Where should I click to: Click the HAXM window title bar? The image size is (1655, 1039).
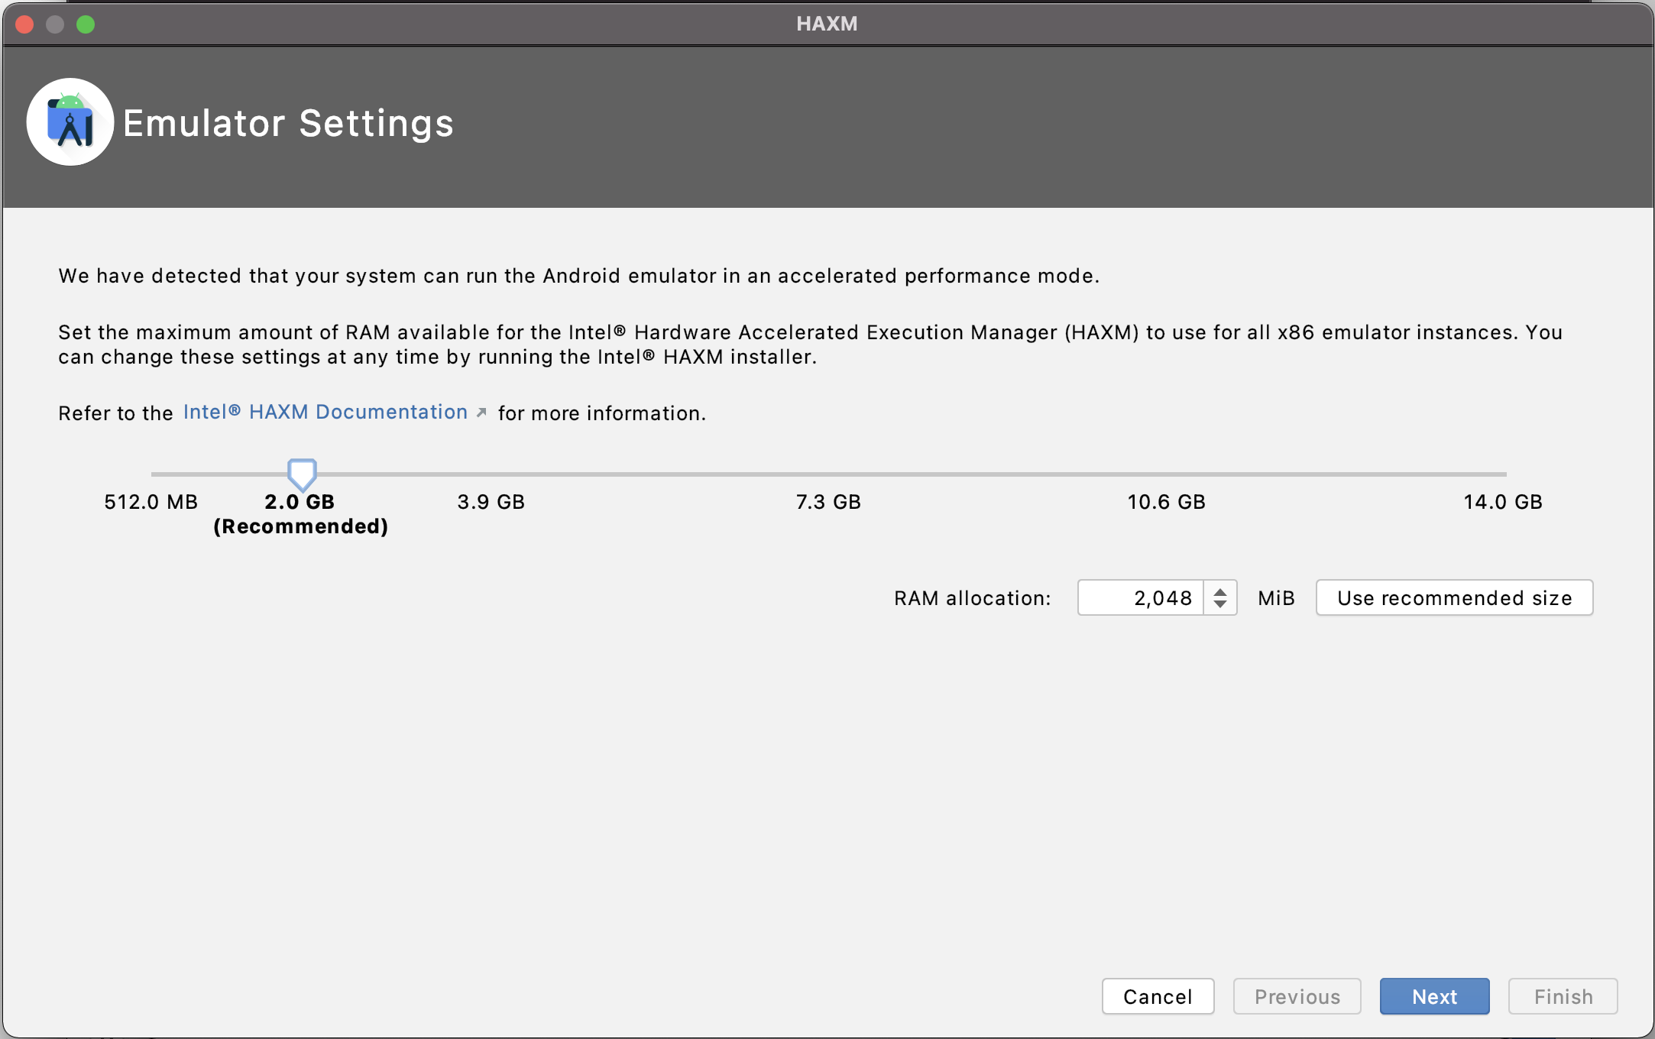click(x=827, y=24)
